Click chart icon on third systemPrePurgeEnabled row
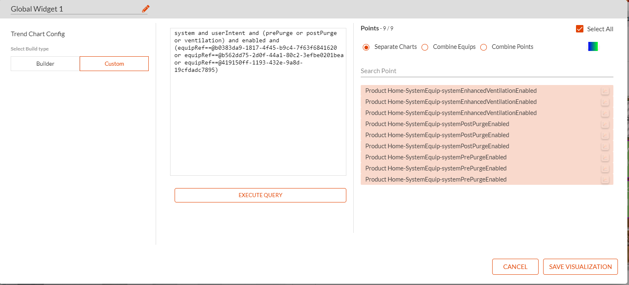Image resolution: width=629 pixels, height=285 pixels. [605, 179]
